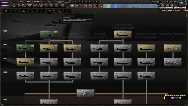Select the 1940 Strategic Bomber II box
Screen dimensions: 188x106
click(x=146, y=62)
